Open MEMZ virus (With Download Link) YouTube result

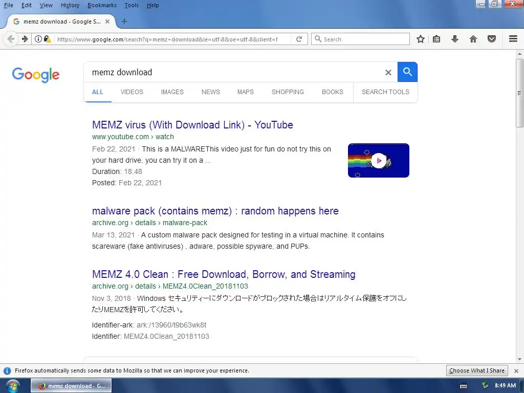click(x=192, y=125)
